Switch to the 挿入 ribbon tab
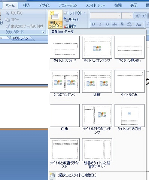 (27, 5)
